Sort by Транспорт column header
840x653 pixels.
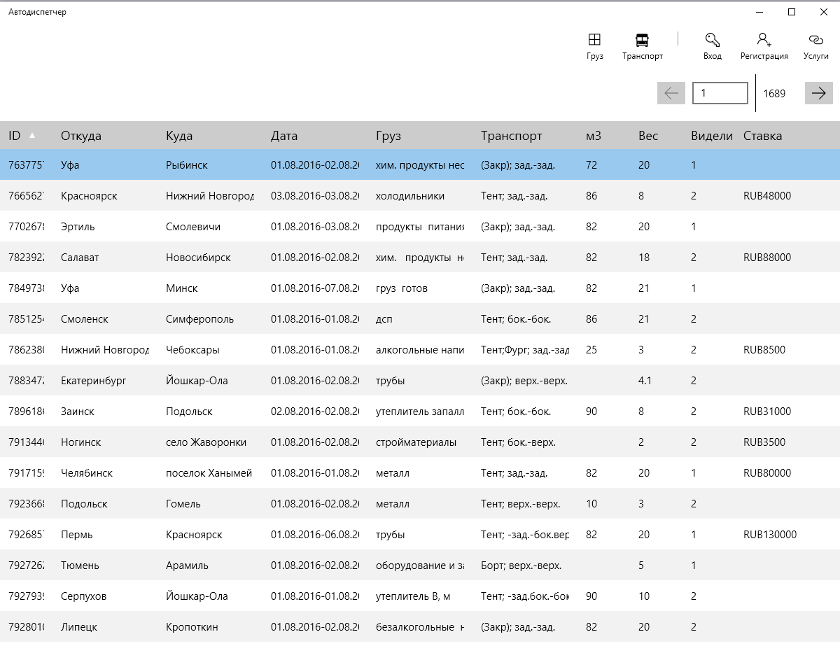pyautogui.click(x=511, y=136)
